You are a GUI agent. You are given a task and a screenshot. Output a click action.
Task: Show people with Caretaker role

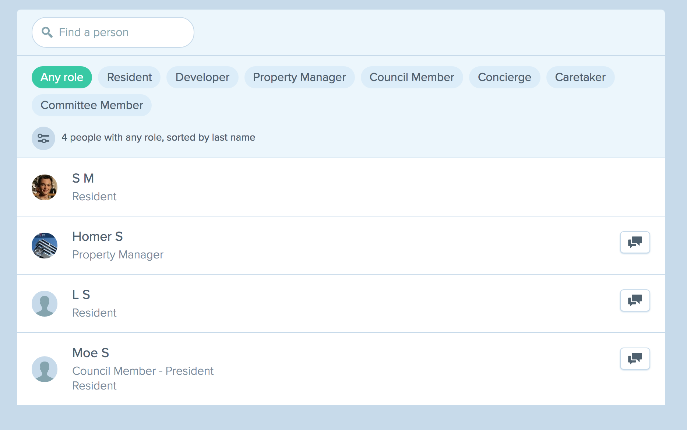coord(580,77)
